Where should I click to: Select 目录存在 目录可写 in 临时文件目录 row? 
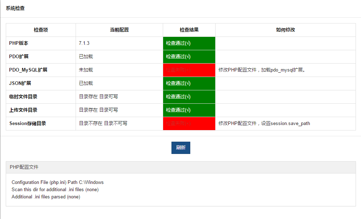(x=98, y=96)
